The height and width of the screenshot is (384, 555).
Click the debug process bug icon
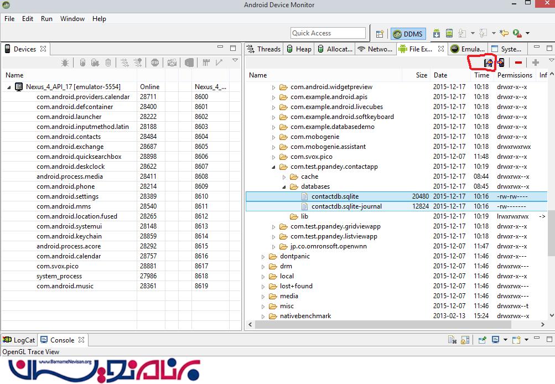(65, 63)
